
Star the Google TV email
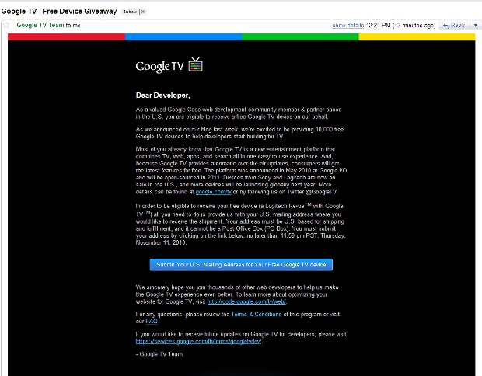point(6,25)
